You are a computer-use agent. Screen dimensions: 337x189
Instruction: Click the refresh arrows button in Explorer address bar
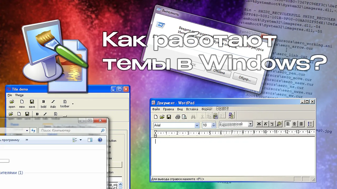[33, 130]
